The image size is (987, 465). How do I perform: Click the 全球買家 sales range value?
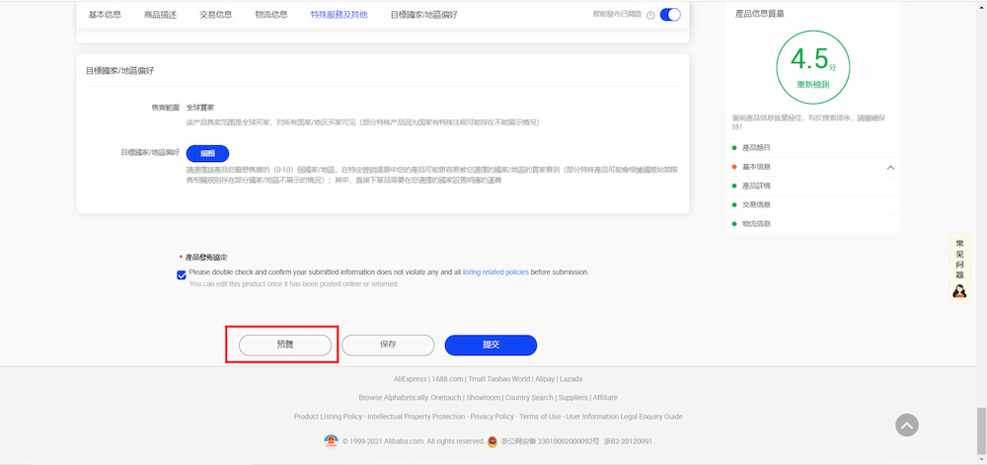click(200, 108)
